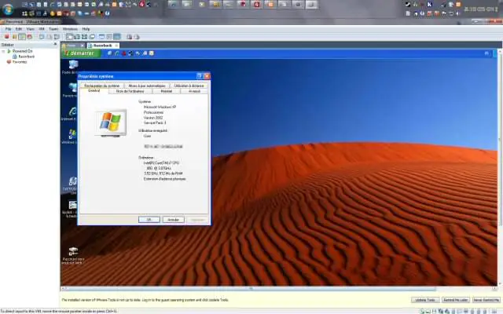Open the VM menu

42,29
